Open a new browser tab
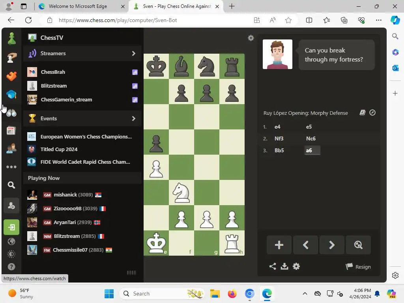This screenshot has height=303, width=404. pyautogui.click(x=232, y=6)
